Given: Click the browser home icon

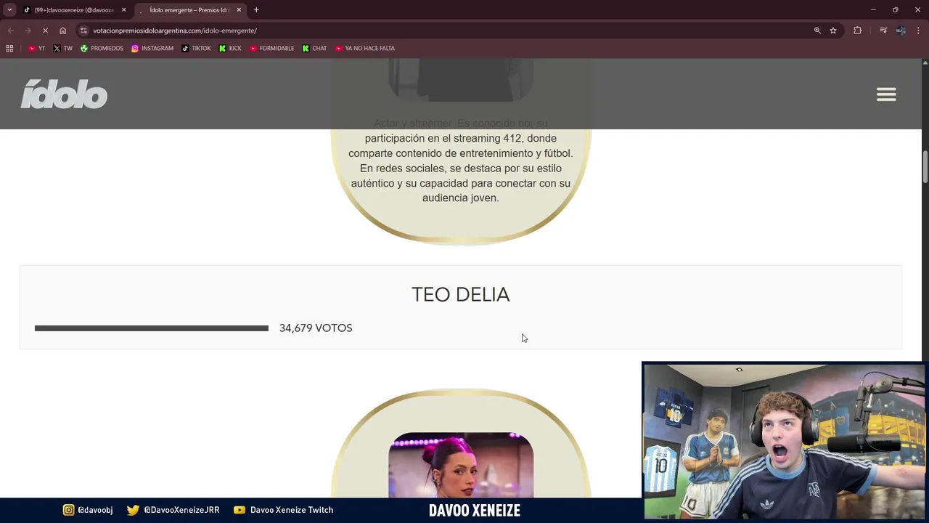Looking at the screenshot, I should point(63,31).
